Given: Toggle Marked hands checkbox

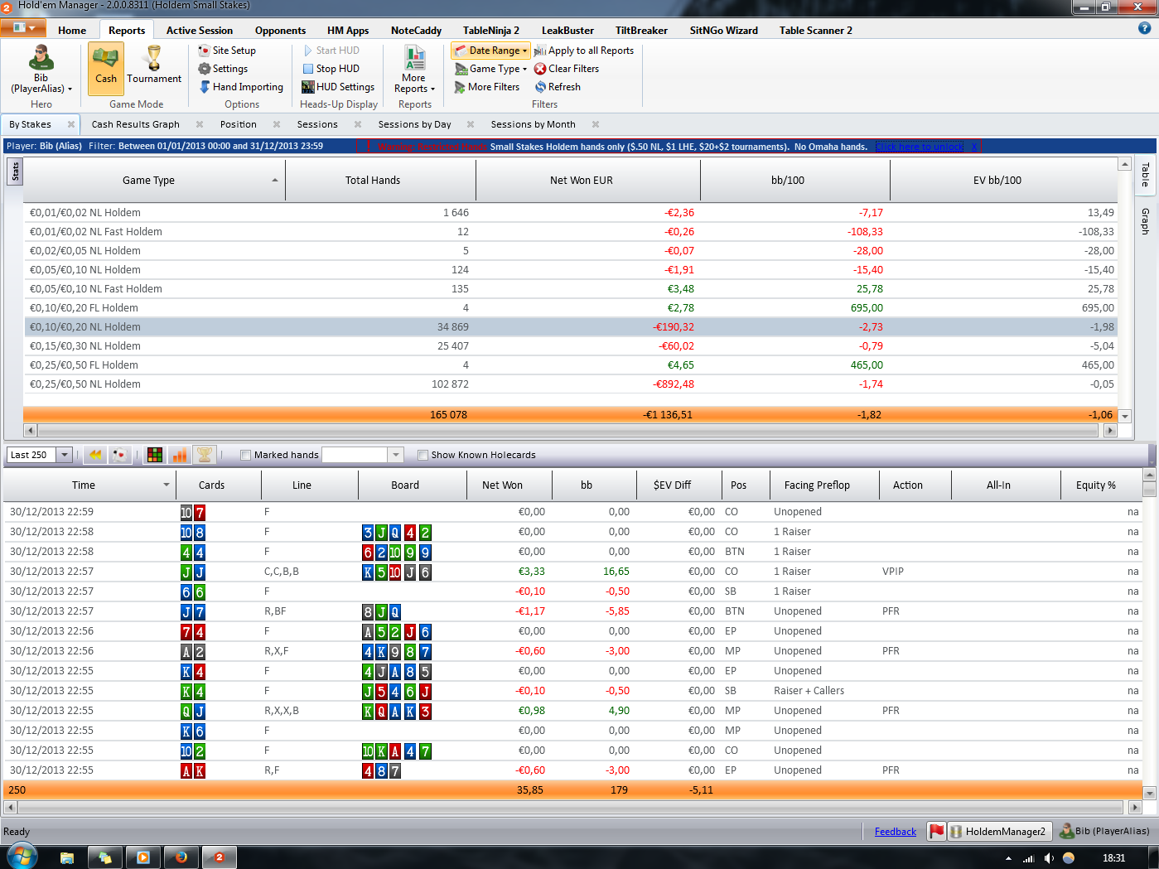Looking at the screenshot, I should click(x=245, y=455).
